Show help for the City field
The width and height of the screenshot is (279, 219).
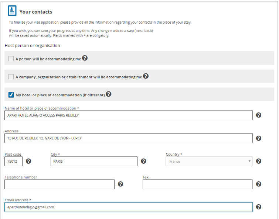pyautogui.click(x=144, y=161)
